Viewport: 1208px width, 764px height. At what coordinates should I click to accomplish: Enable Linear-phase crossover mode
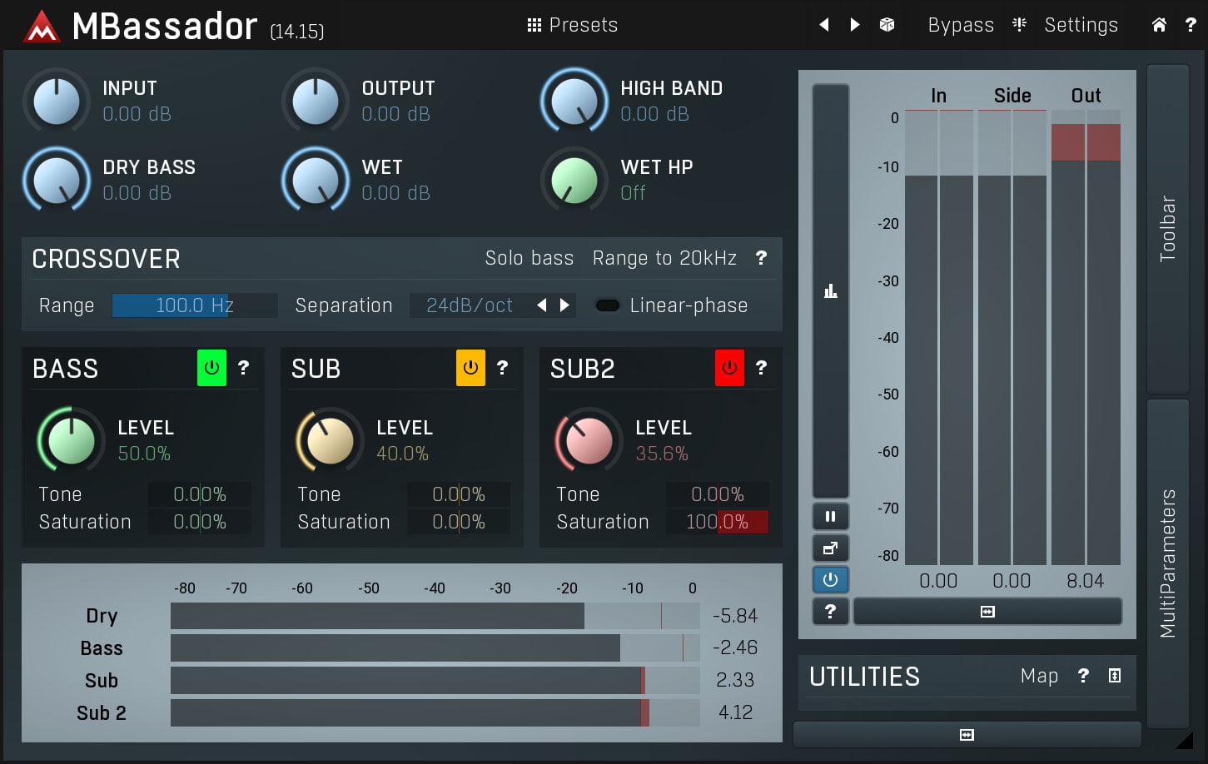coord(608,305)
